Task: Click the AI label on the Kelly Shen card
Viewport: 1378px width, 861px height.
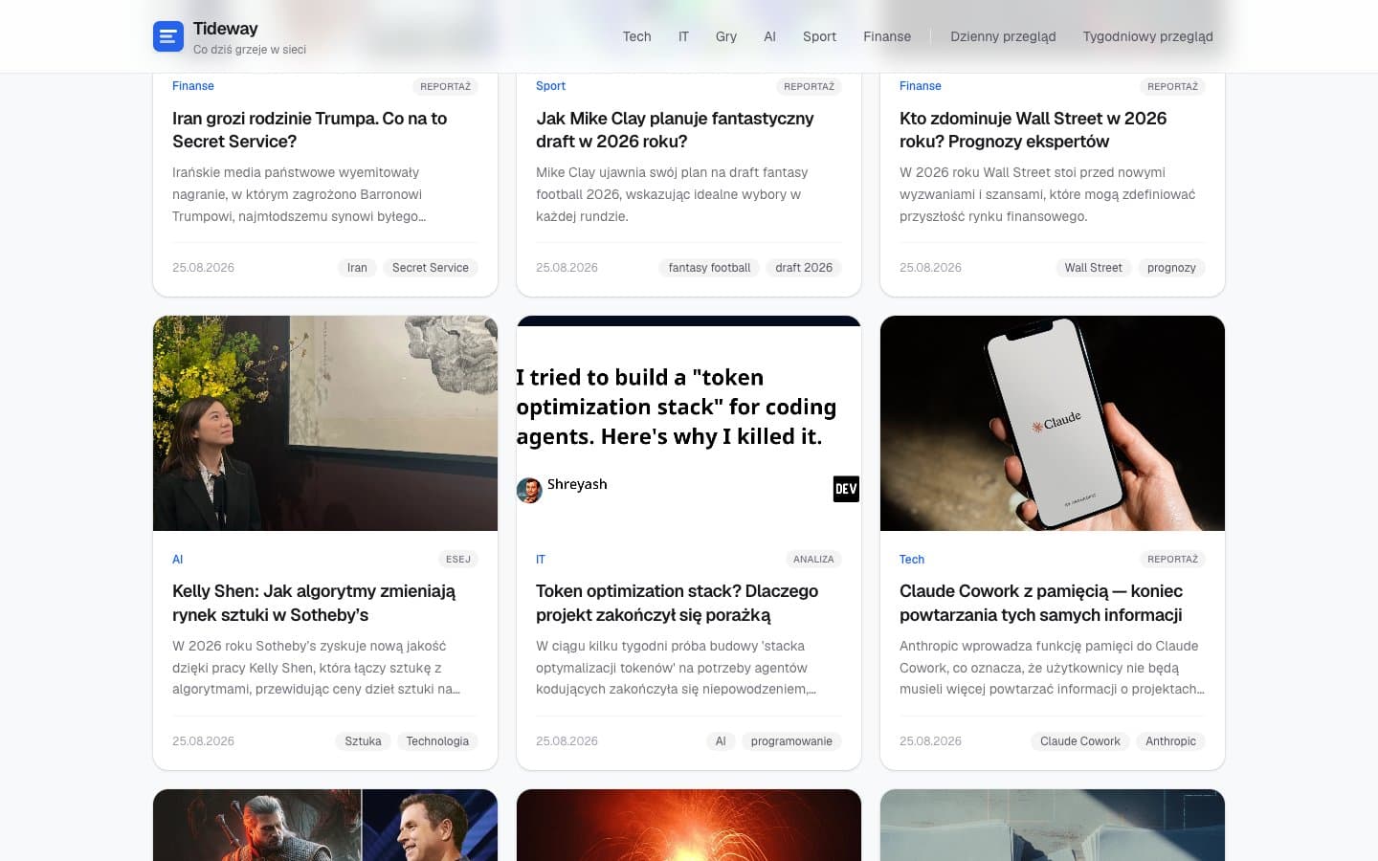Action: click(178, 560)
